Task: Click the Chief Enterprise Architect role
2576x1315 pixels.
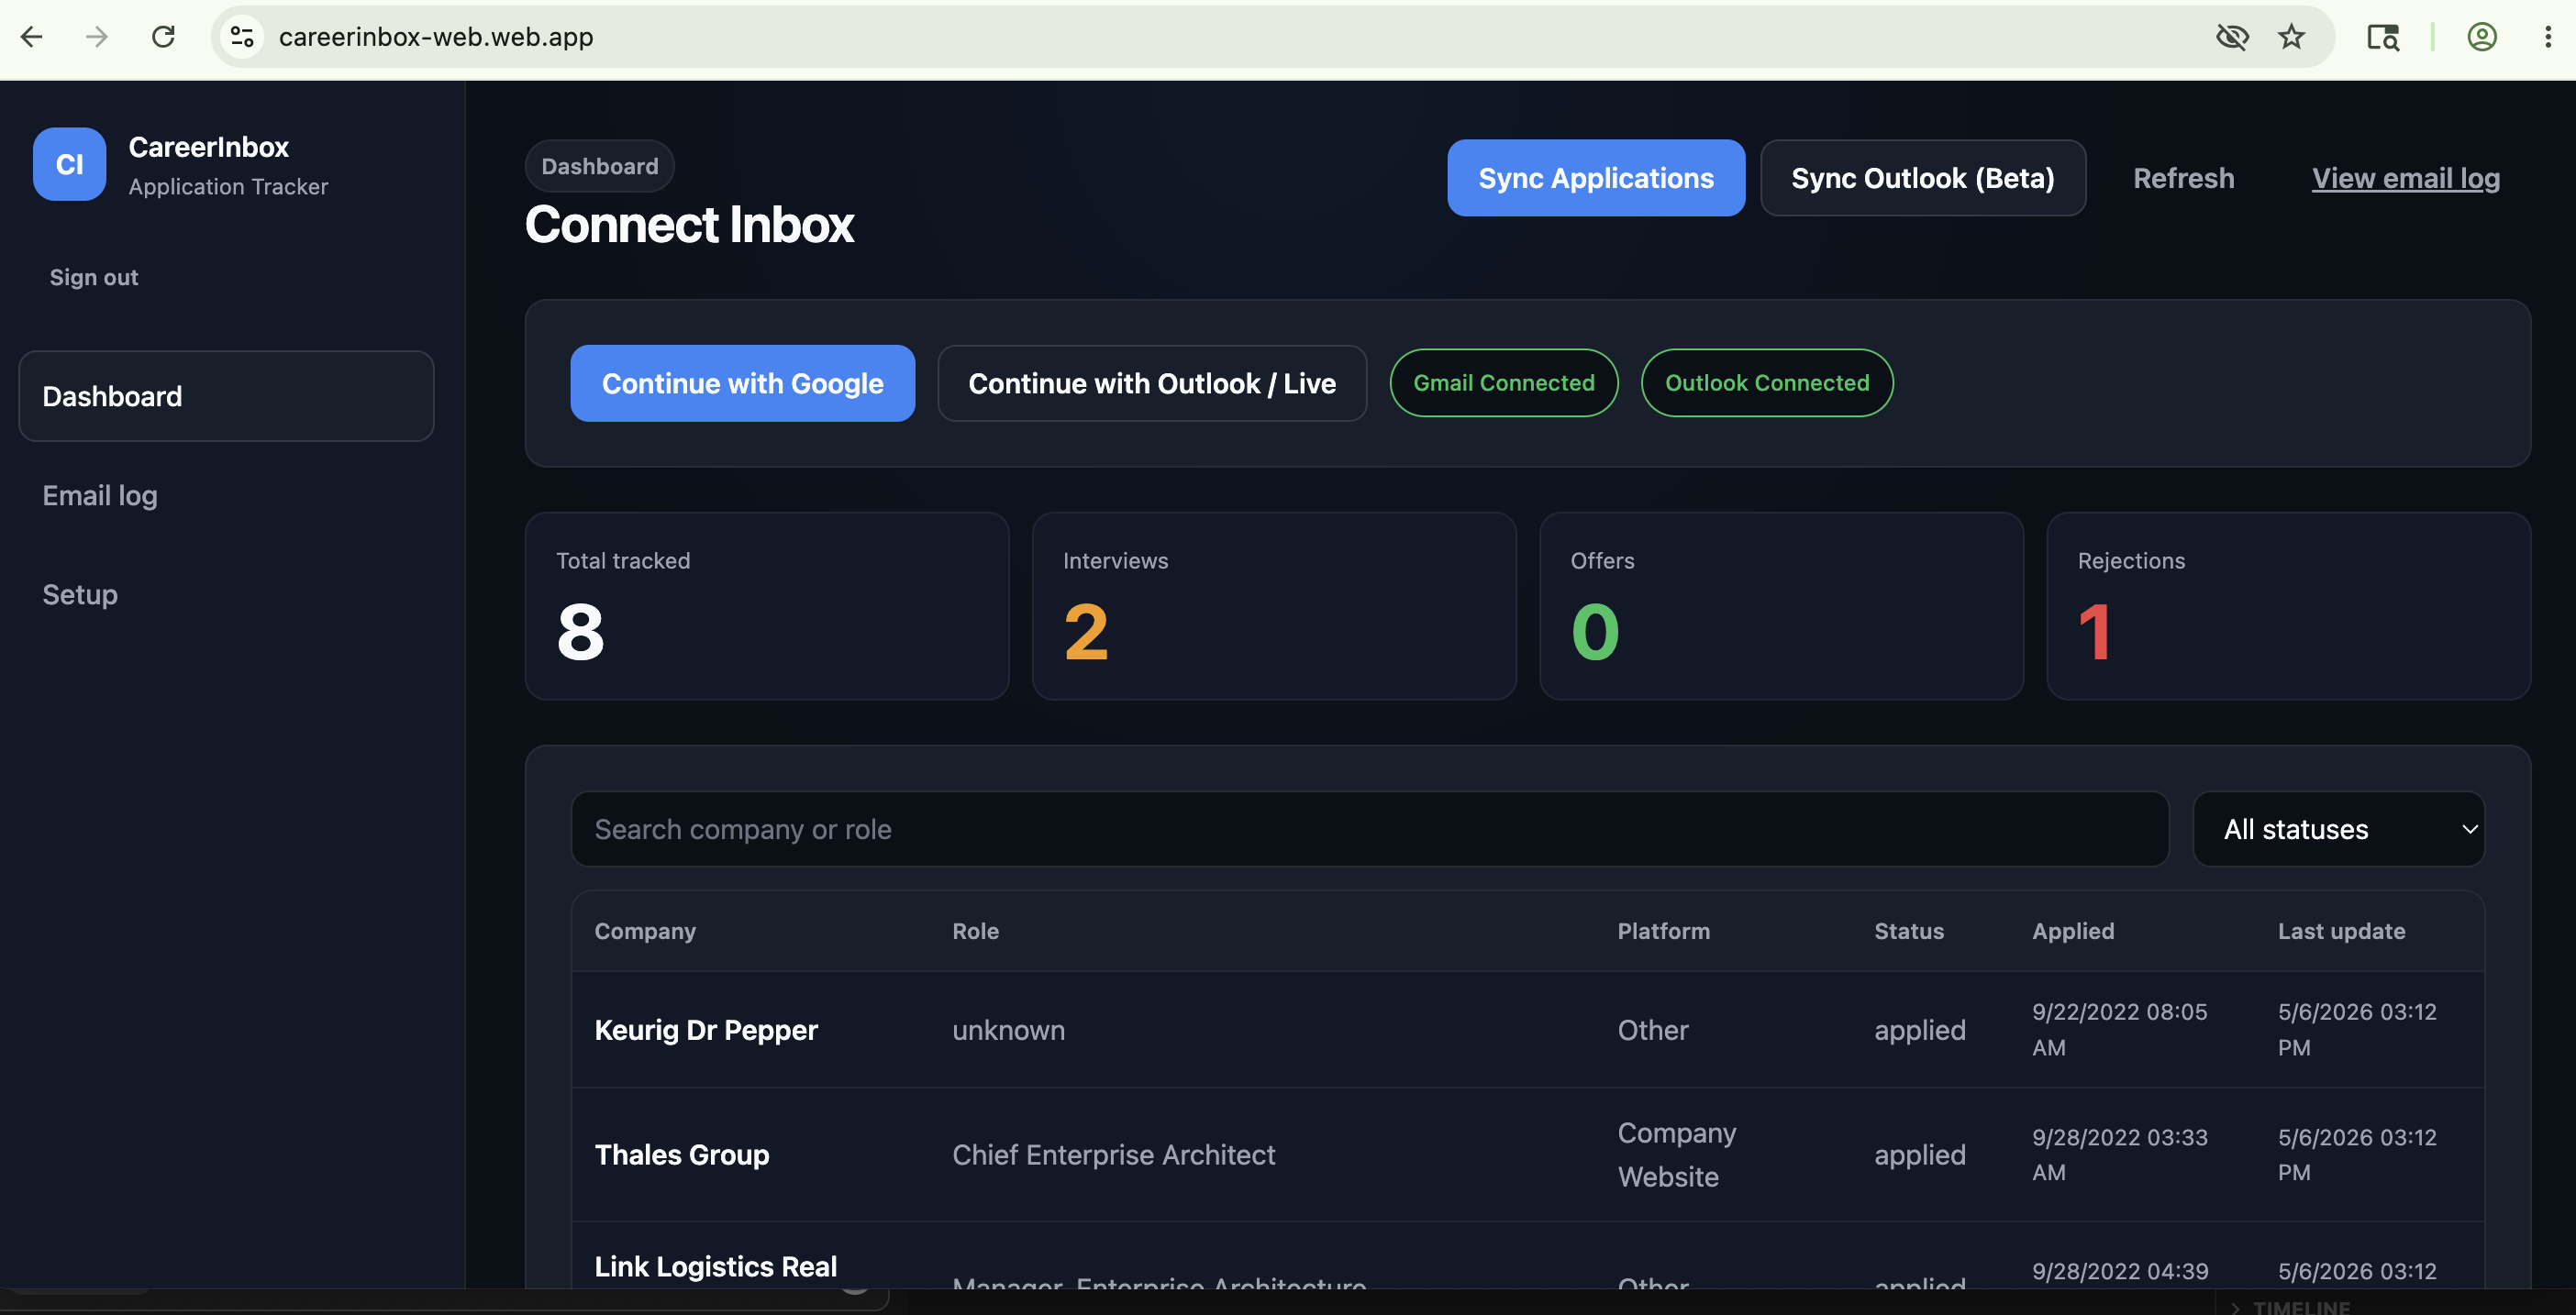Action: (x=1113, y=1155)
